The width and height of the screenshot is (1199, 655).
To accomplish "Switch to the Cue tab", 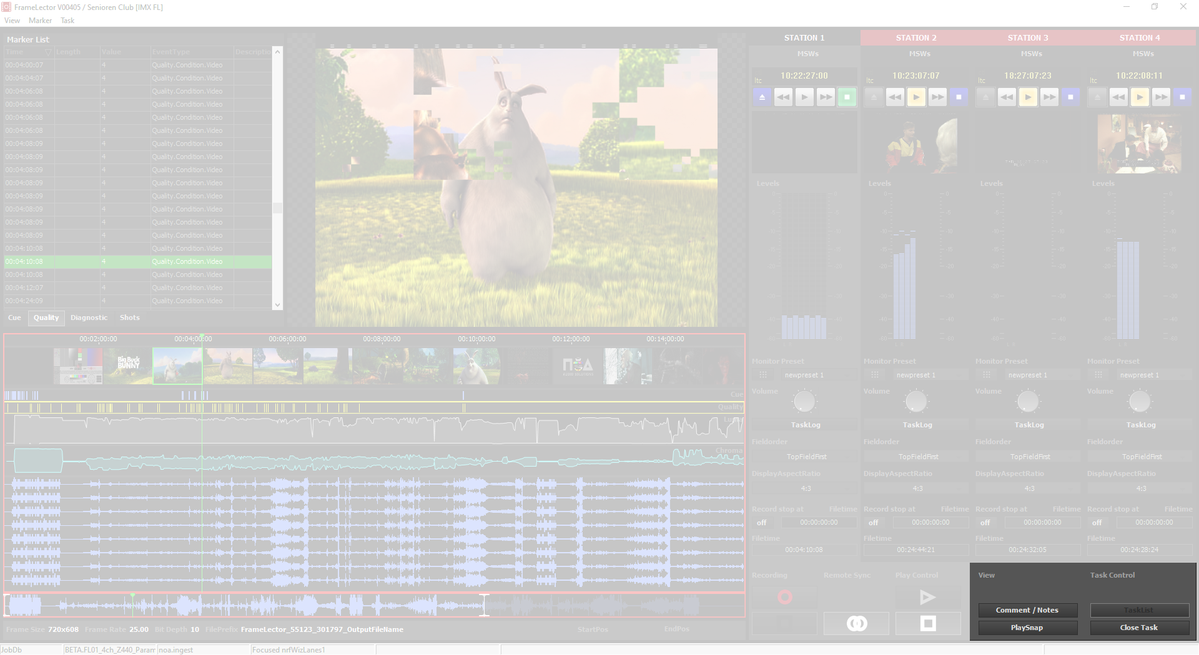I will pyautogui.click(x=14, y=318).
